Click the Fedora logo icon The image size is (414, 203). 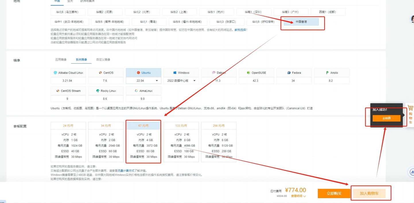click(289, 73)
